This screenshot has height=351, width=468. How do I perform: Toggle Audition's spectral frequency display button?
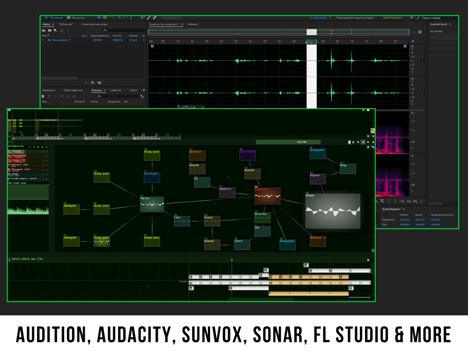(99, 18)
